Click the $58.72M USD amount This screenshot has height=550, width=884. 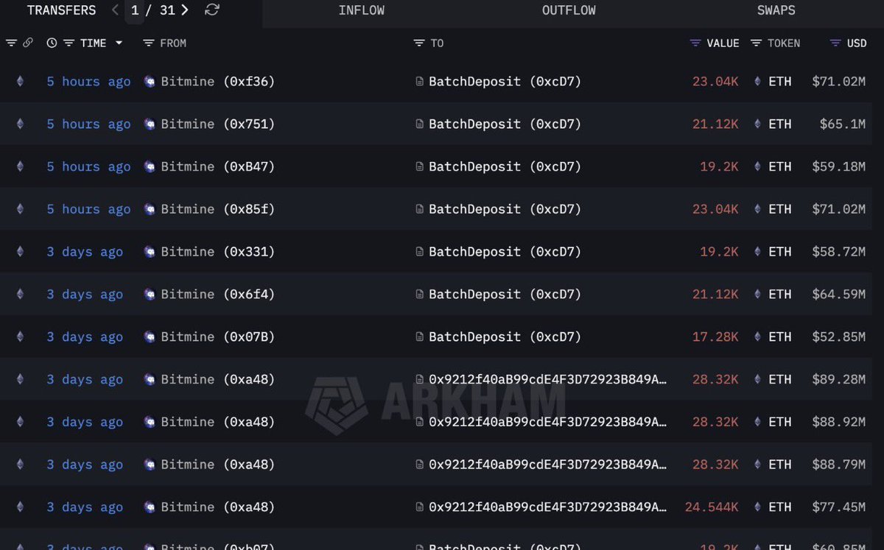point(839,253)
